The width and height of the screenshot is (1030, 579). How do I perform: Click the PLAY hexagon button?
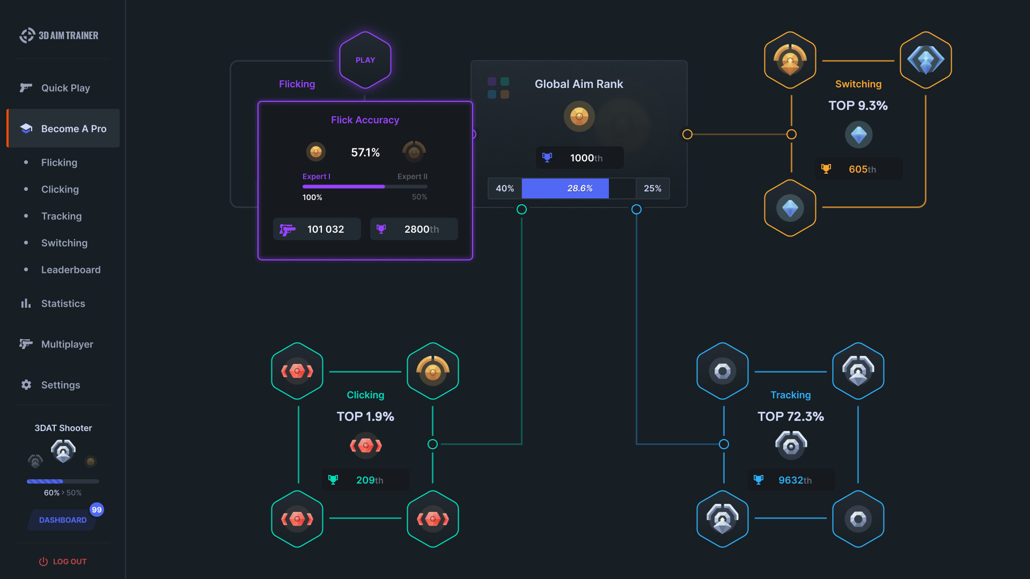pos(364,60)
